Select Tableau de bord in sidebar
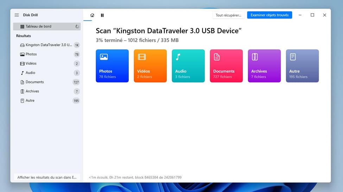 (x=47, y=26)
